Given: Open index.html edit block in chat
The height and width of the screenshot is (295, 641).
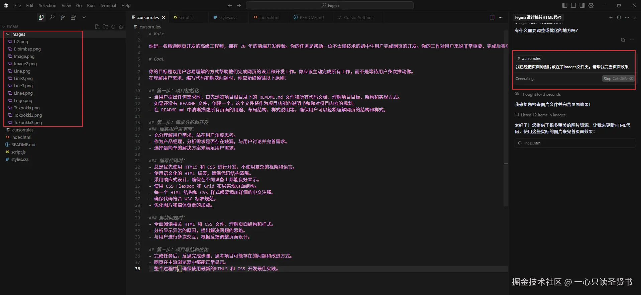Looking at the screenshot, I should point(575,143).
